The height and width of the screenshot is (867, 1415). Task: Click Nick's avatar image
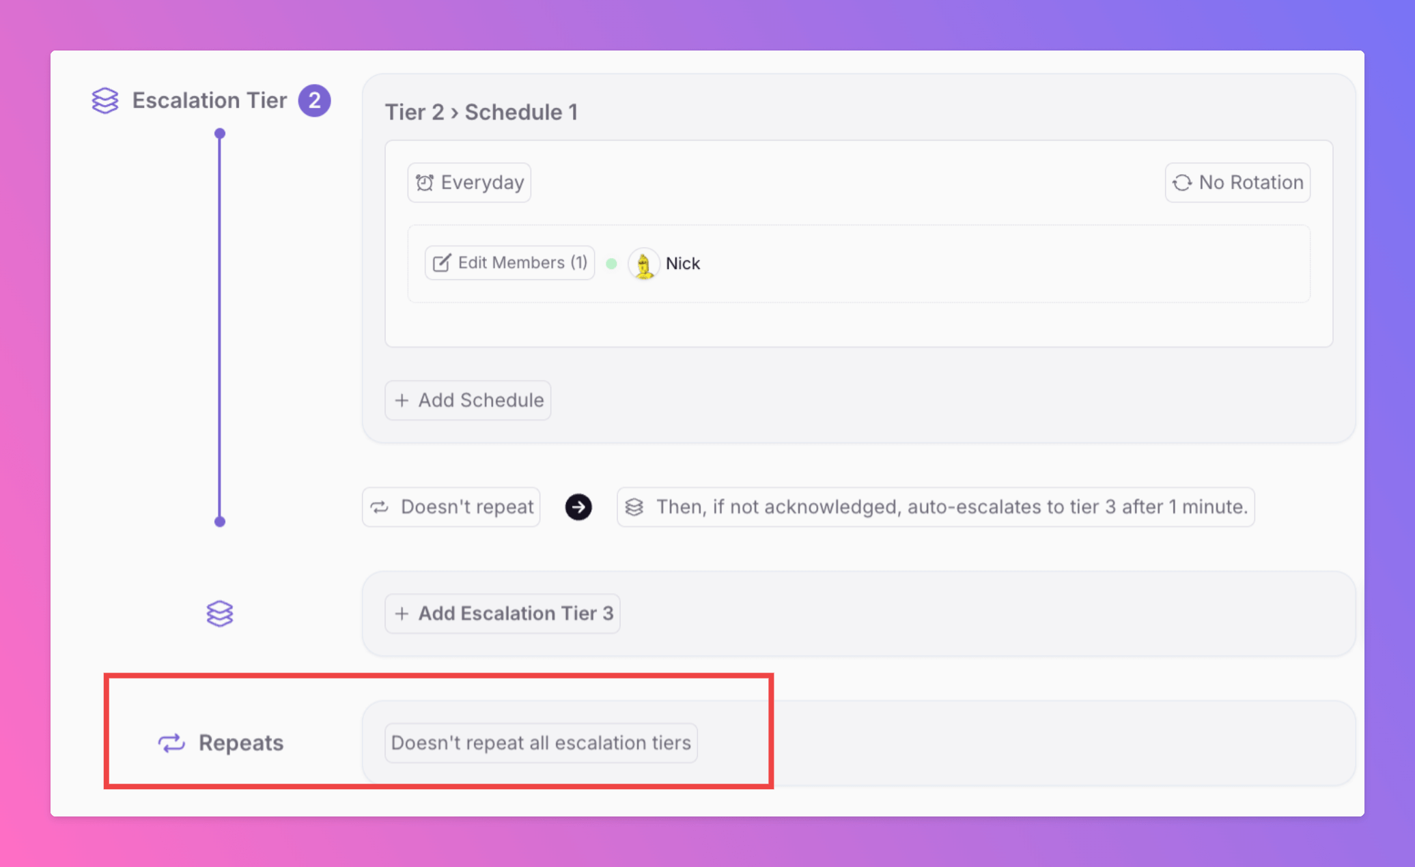pyautogui.click(x=643, y=264)
